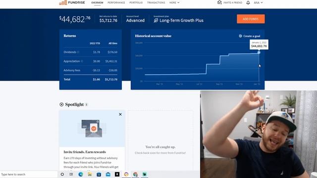The image size is (317, 178).
Task: Click the Create a goal link
Action: (x=252, y=36)
